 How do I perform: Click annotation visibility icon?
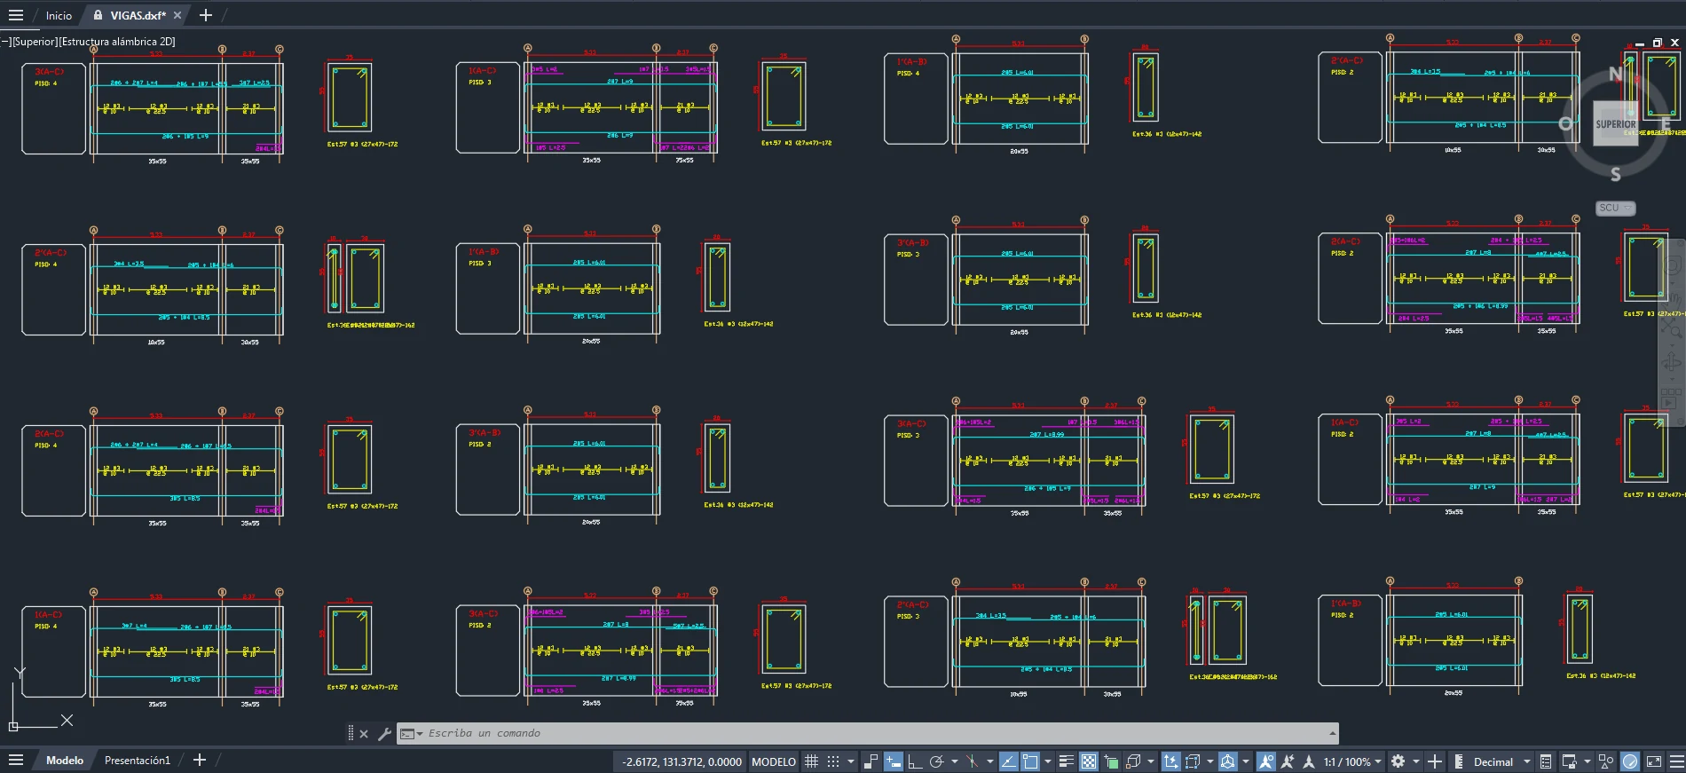[x=1266, y=761]
